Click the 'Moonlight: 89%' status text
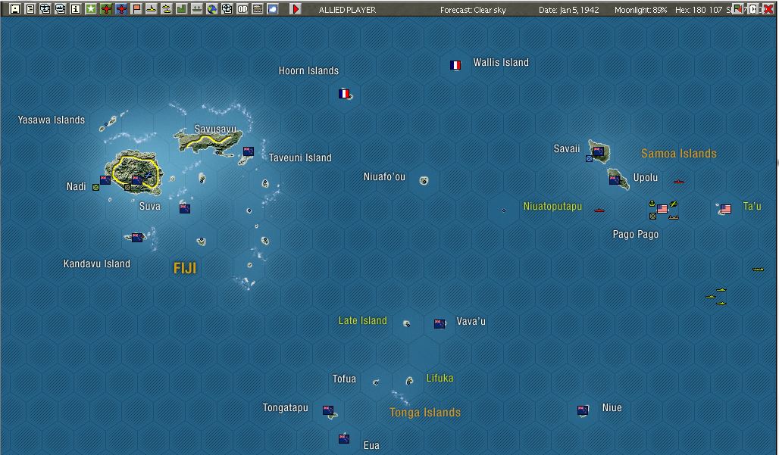 click(640, 9)
